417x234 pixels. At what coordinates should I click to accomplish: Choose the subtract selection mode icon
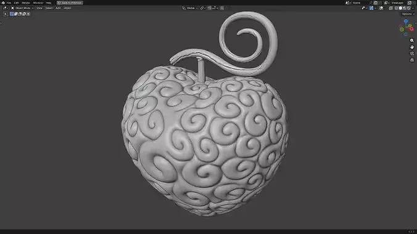(x=20, y=14)
